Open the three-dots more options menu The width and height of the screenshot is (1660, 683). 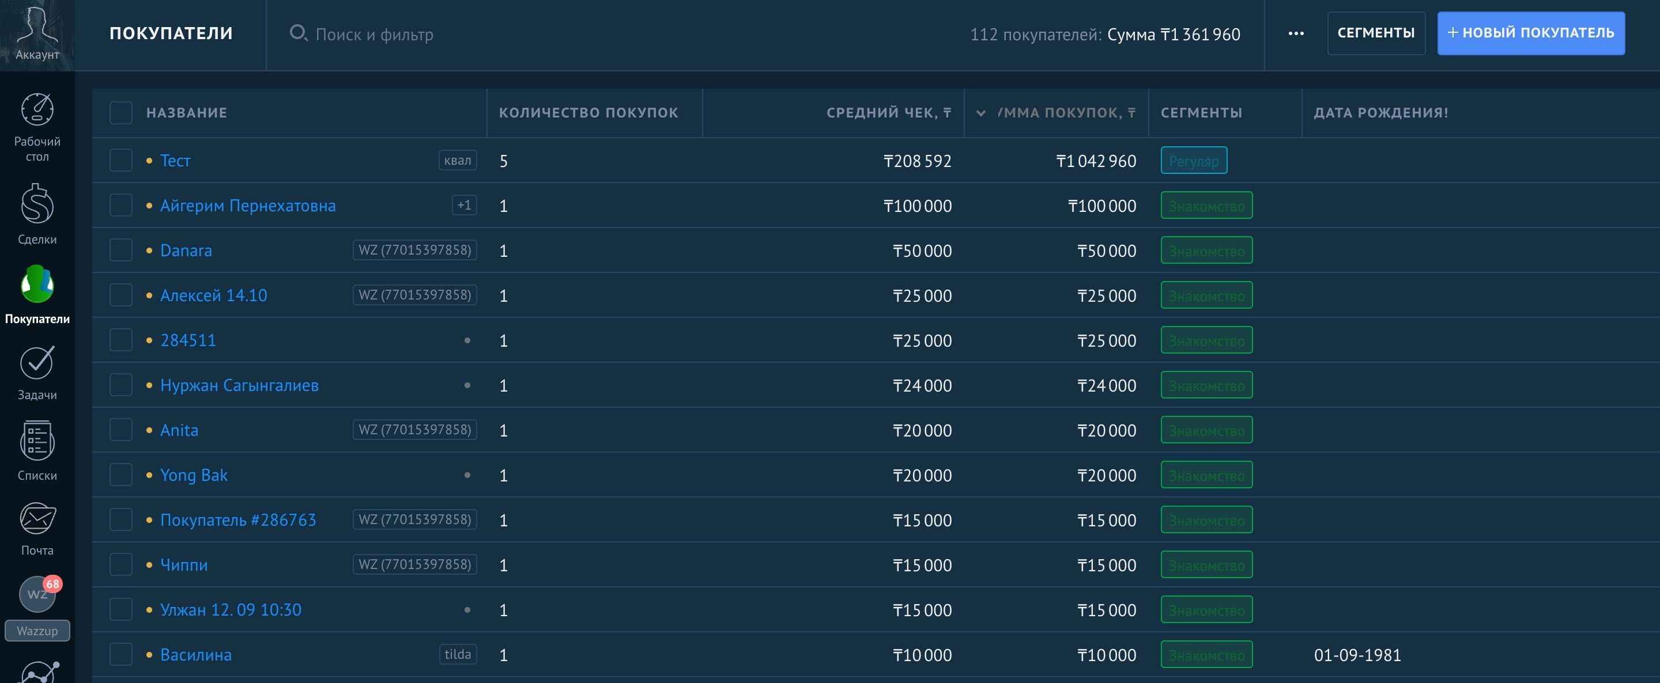(1296, 33)
